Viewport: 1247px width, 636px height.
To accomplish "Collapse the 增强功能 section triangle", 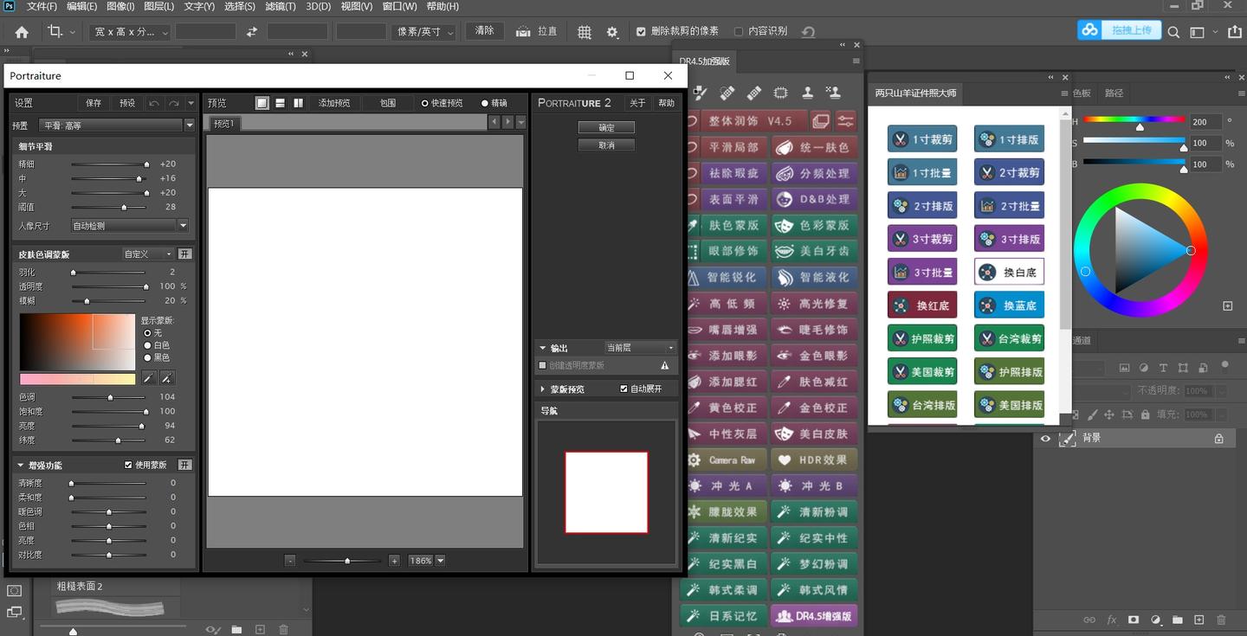I will (x=20, y=465).
